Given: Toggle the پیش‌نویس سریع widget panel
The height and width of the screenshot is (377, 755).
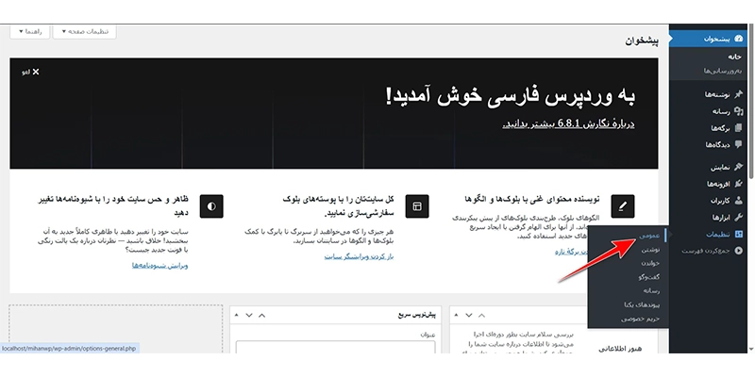Looking at the screenshot, I should pyautogui.click(x=236, y=316).
